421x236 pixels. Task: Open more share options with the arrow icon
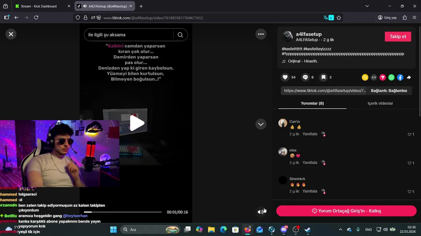coord(409,77)
